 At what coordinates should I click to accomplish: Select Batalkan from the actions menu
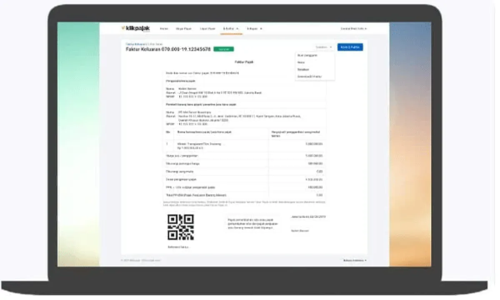pos(303,70)
